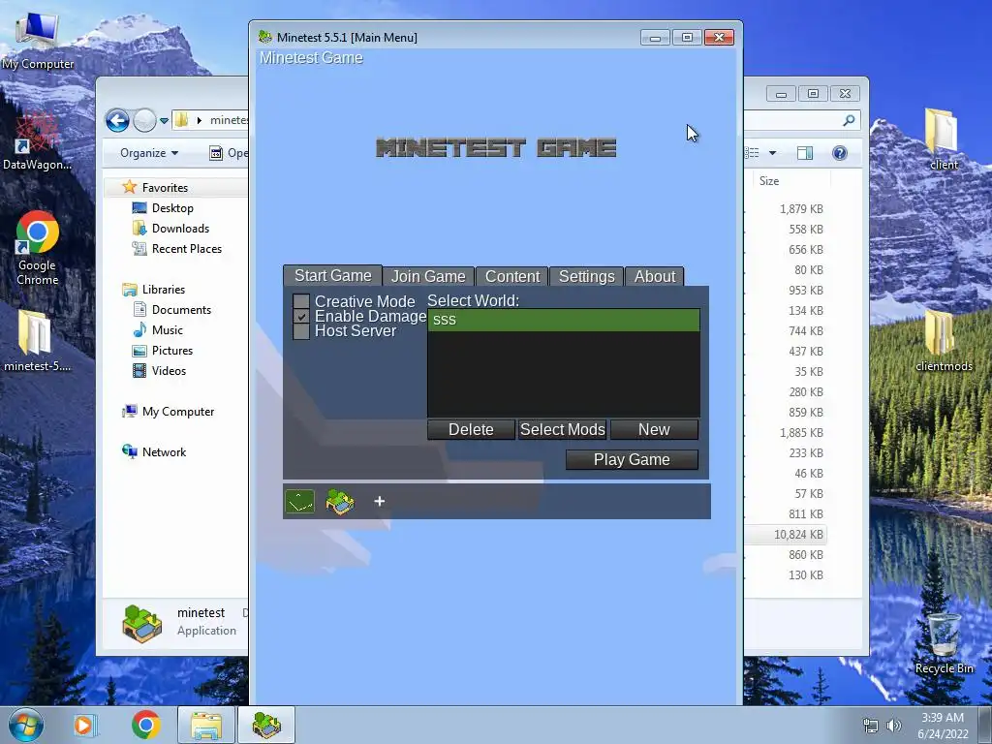Go to the Settings tab
Image resolution: width=992 pixels, height=744 pixels.
click(x=586, y=276)
